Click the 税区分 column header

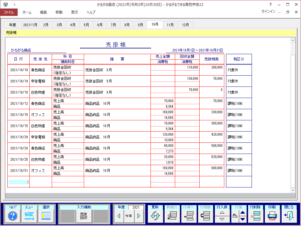point(239,59)
